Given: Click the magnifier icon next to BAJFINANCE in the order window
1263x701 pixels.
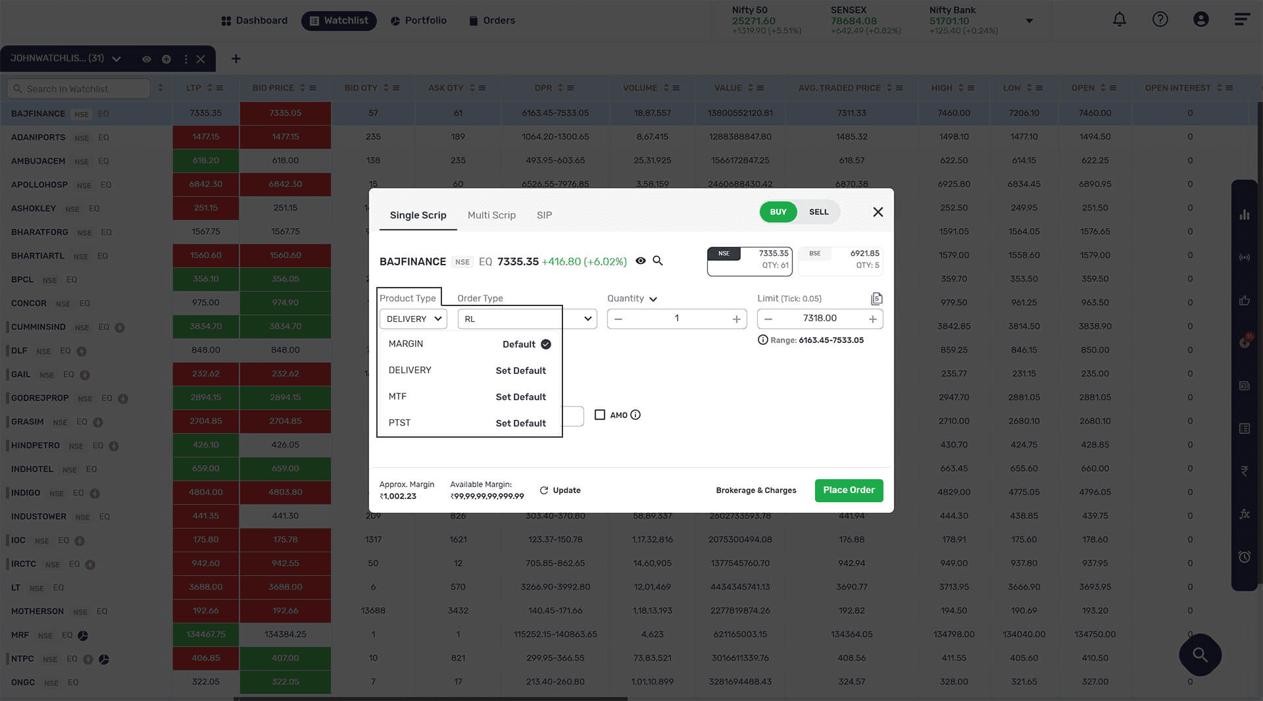Looking at the screenshot, I should [658, 261].
